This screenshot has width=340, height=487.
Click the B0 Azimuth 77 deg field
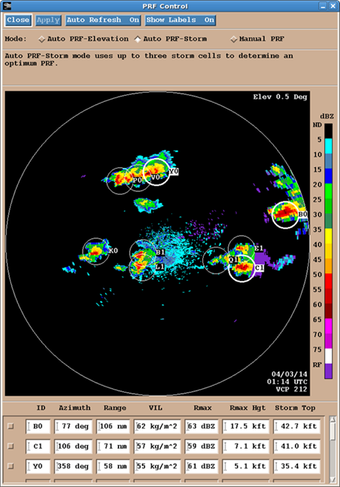click(73, 426)
